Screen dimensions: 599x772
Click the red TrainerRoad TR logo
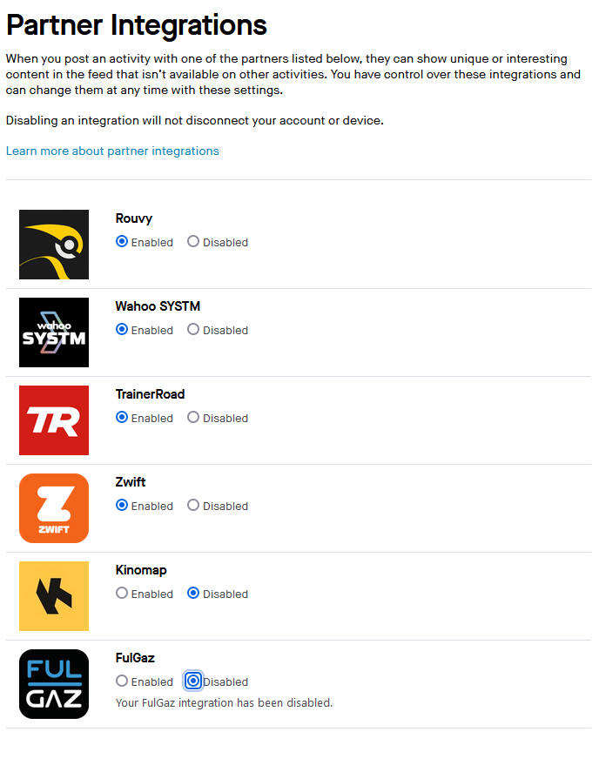point(54,420)
